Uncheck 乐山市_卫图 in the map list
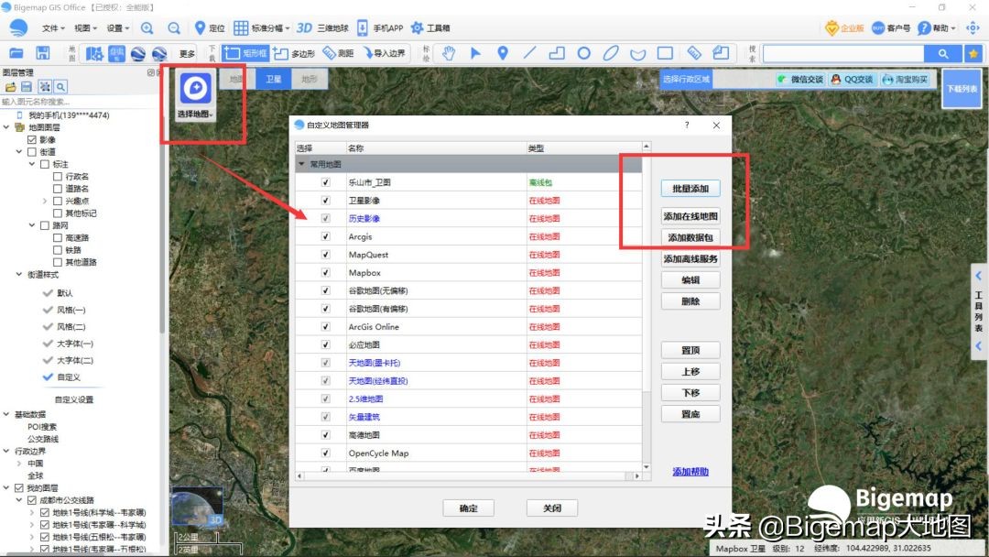 [323, 181]
